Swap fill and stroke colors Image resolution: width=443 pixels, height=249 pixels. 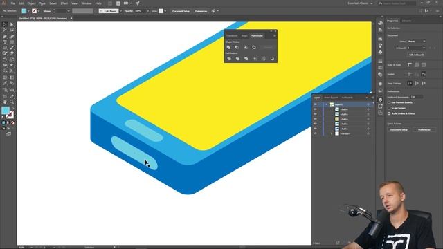pyautogui.click(x=12, y=109)
